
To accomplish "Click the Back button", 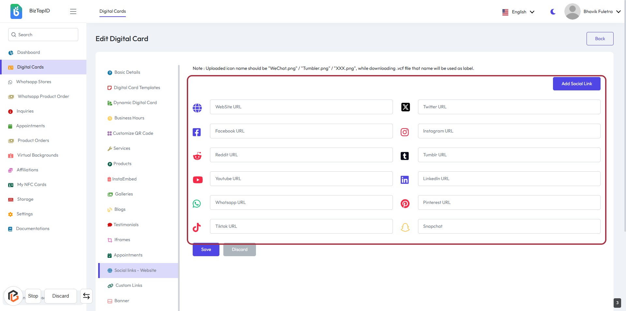I will pyautogui.click(x=600, y=39).
